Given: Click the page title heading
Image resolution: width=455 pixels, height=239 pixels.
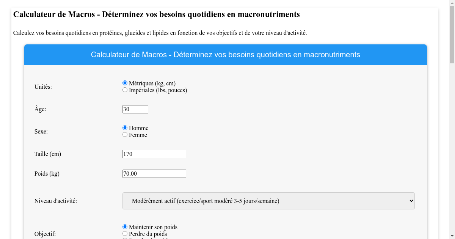Looking at the screenshot, I should (x=156, y=15).
